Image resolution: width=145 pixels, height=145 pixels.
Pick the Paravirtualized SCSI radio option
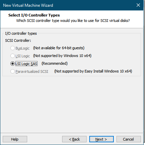pos(12,71)
